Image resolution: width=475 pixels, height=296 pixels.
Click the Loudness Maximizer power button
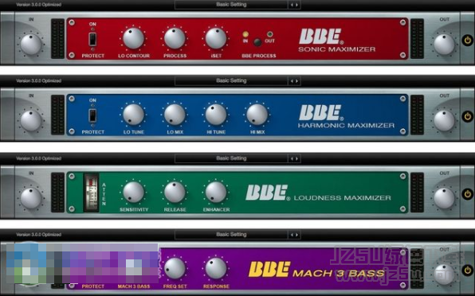tap(467, 194)
